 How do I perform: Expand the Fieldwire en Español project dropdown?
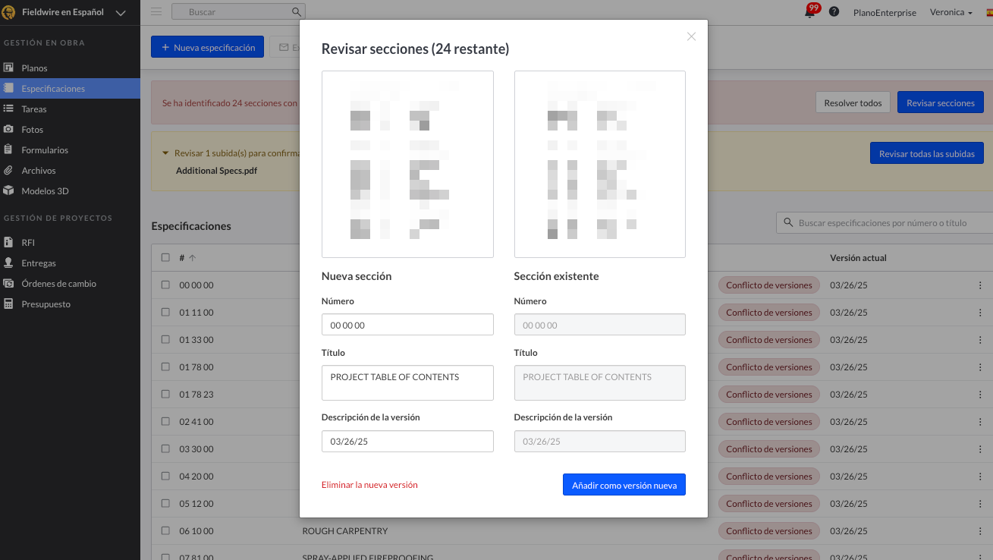coord(121,12)
